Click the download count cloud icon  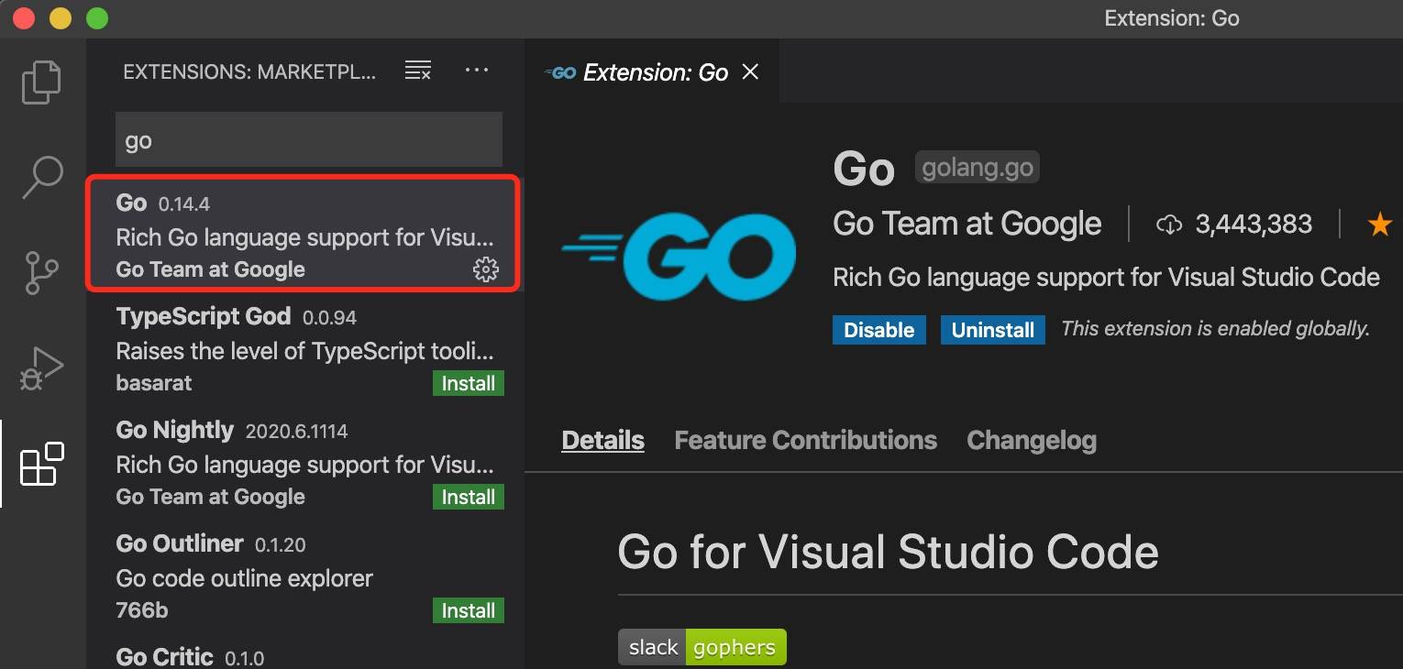pyautogui.click(x=1169, y=224)
